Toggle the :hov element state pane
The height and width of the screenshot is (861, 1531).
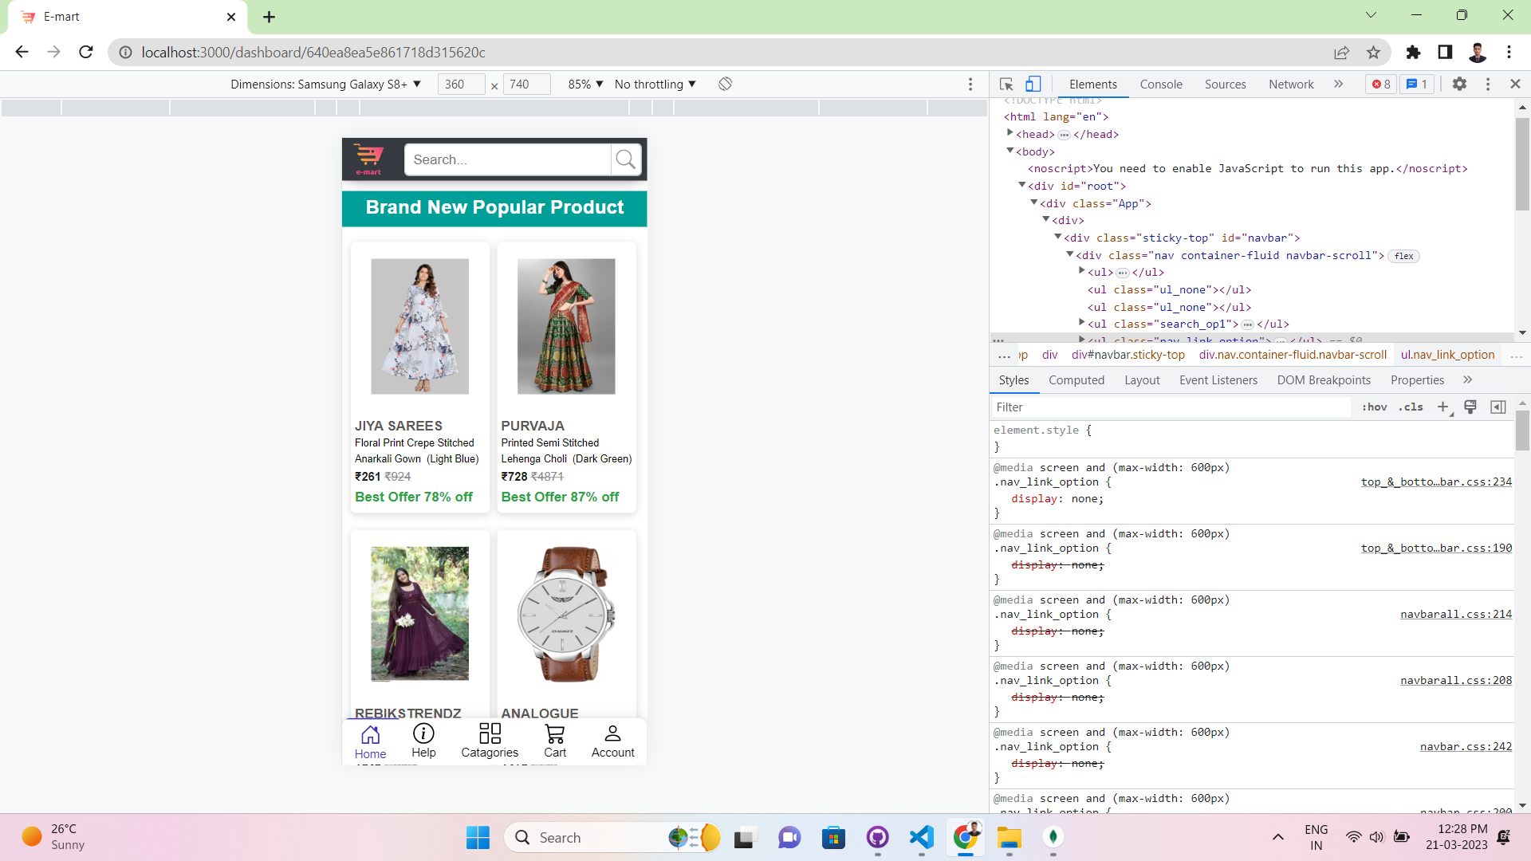click(x=1375, y=407)
